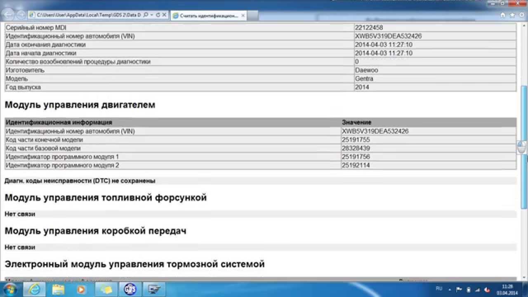This screenshot has width=528, height=297.
Task: Click the 'Дата окончания диагностики' row label
Action: point(46,45)
